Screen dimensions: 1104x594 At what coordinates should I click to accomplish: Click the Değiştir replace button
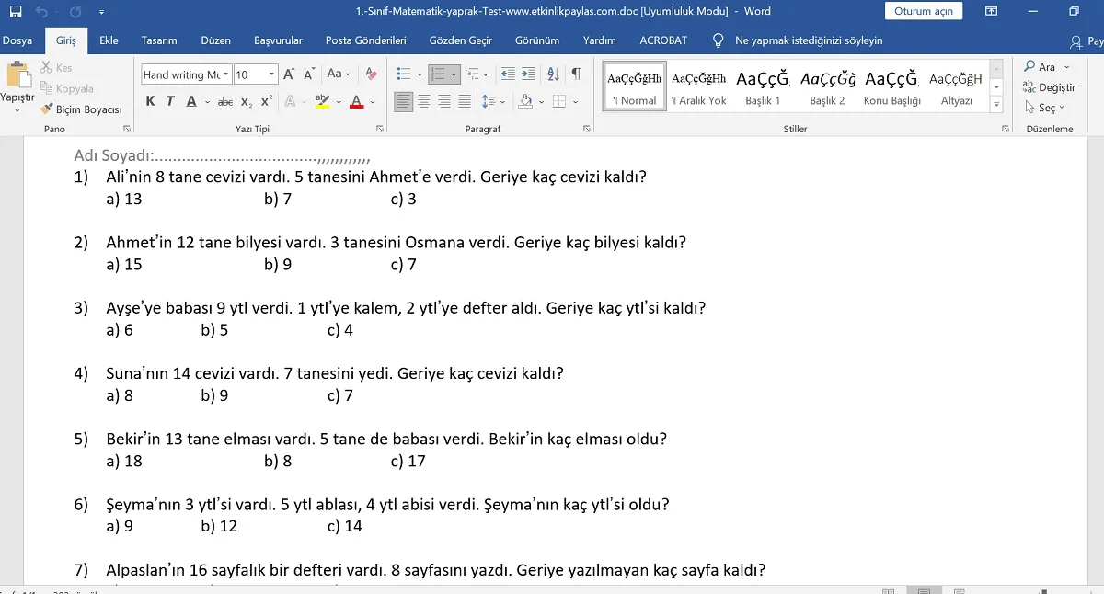(1049, 87)
